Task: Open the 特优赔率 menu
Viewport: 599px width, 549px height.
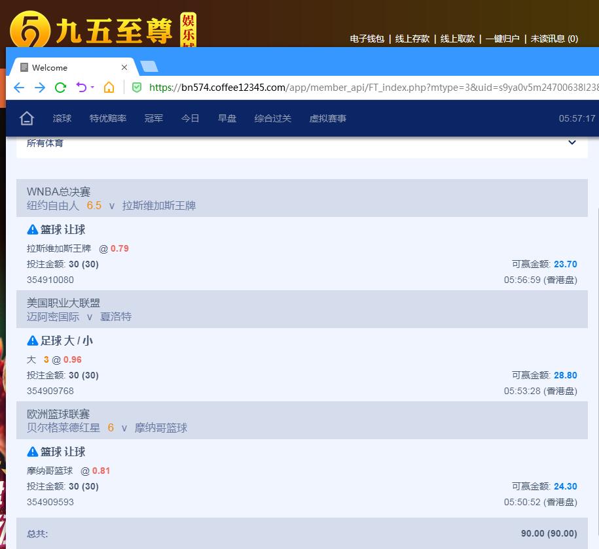Action: pyautogui.click(x=108, y=118)
